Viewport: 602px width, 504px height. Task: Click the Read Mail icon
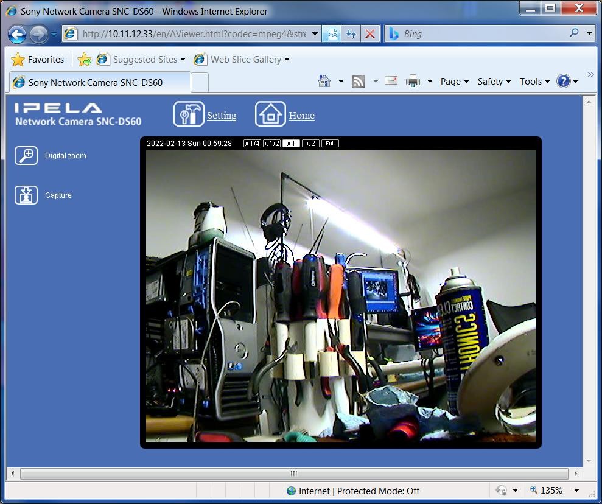391,80
